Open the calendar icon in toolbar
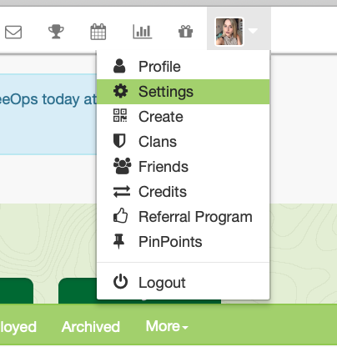Viewport: 337px width, 347px height. 98,32
